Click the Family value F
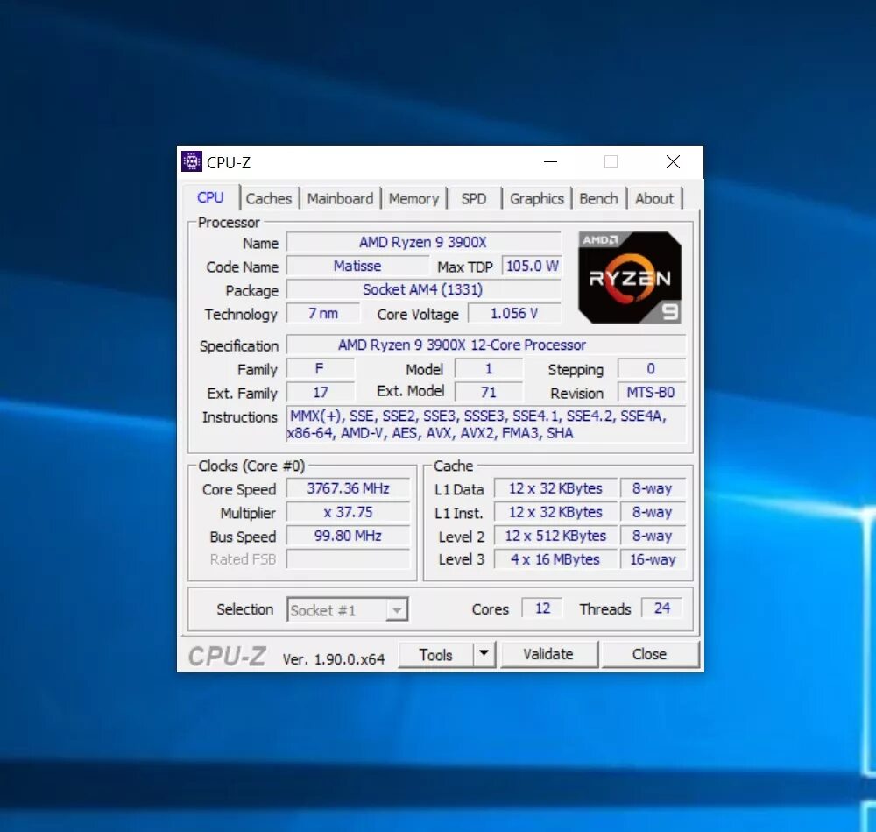Image resolution: width=876 pixels, height=832 pixels. click(x=320, y=368)
